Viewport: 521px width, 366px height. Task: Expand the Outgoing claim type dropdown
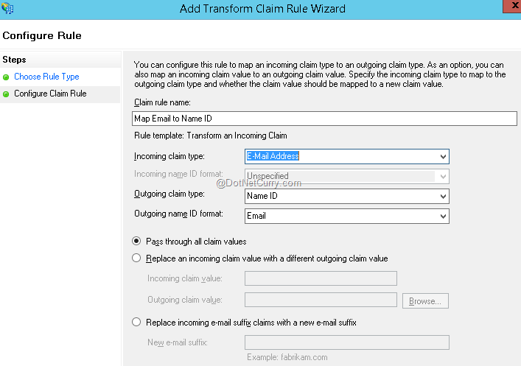(x=346, y=197)
